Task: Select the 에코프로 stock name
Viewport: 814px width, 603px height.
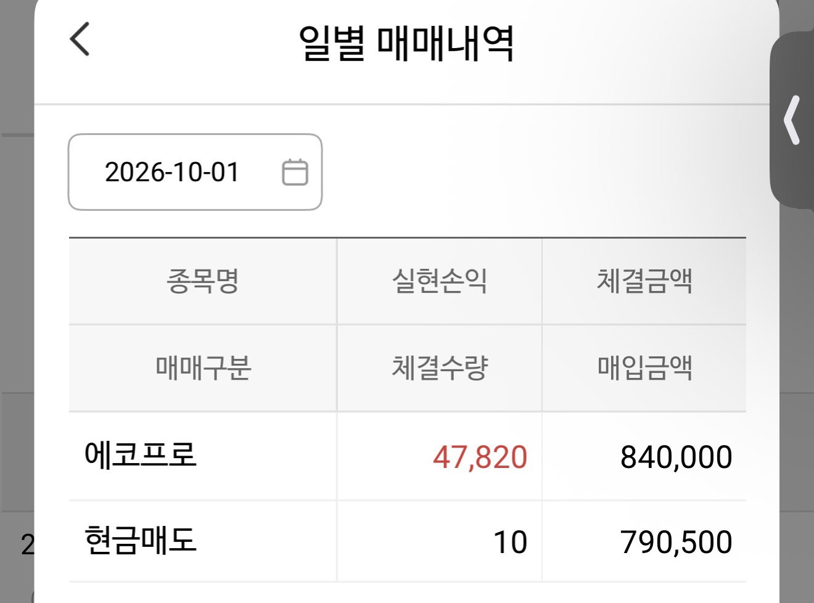Action: 141,456
